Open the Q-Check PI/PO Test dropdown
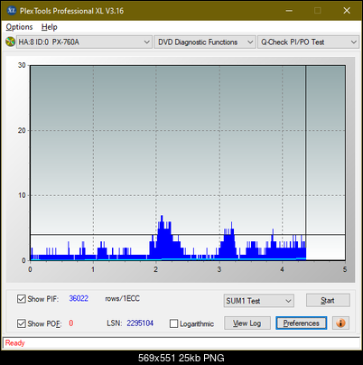This screenshot has width=363, height=365. pyautogui.click(x=308, y=42)
